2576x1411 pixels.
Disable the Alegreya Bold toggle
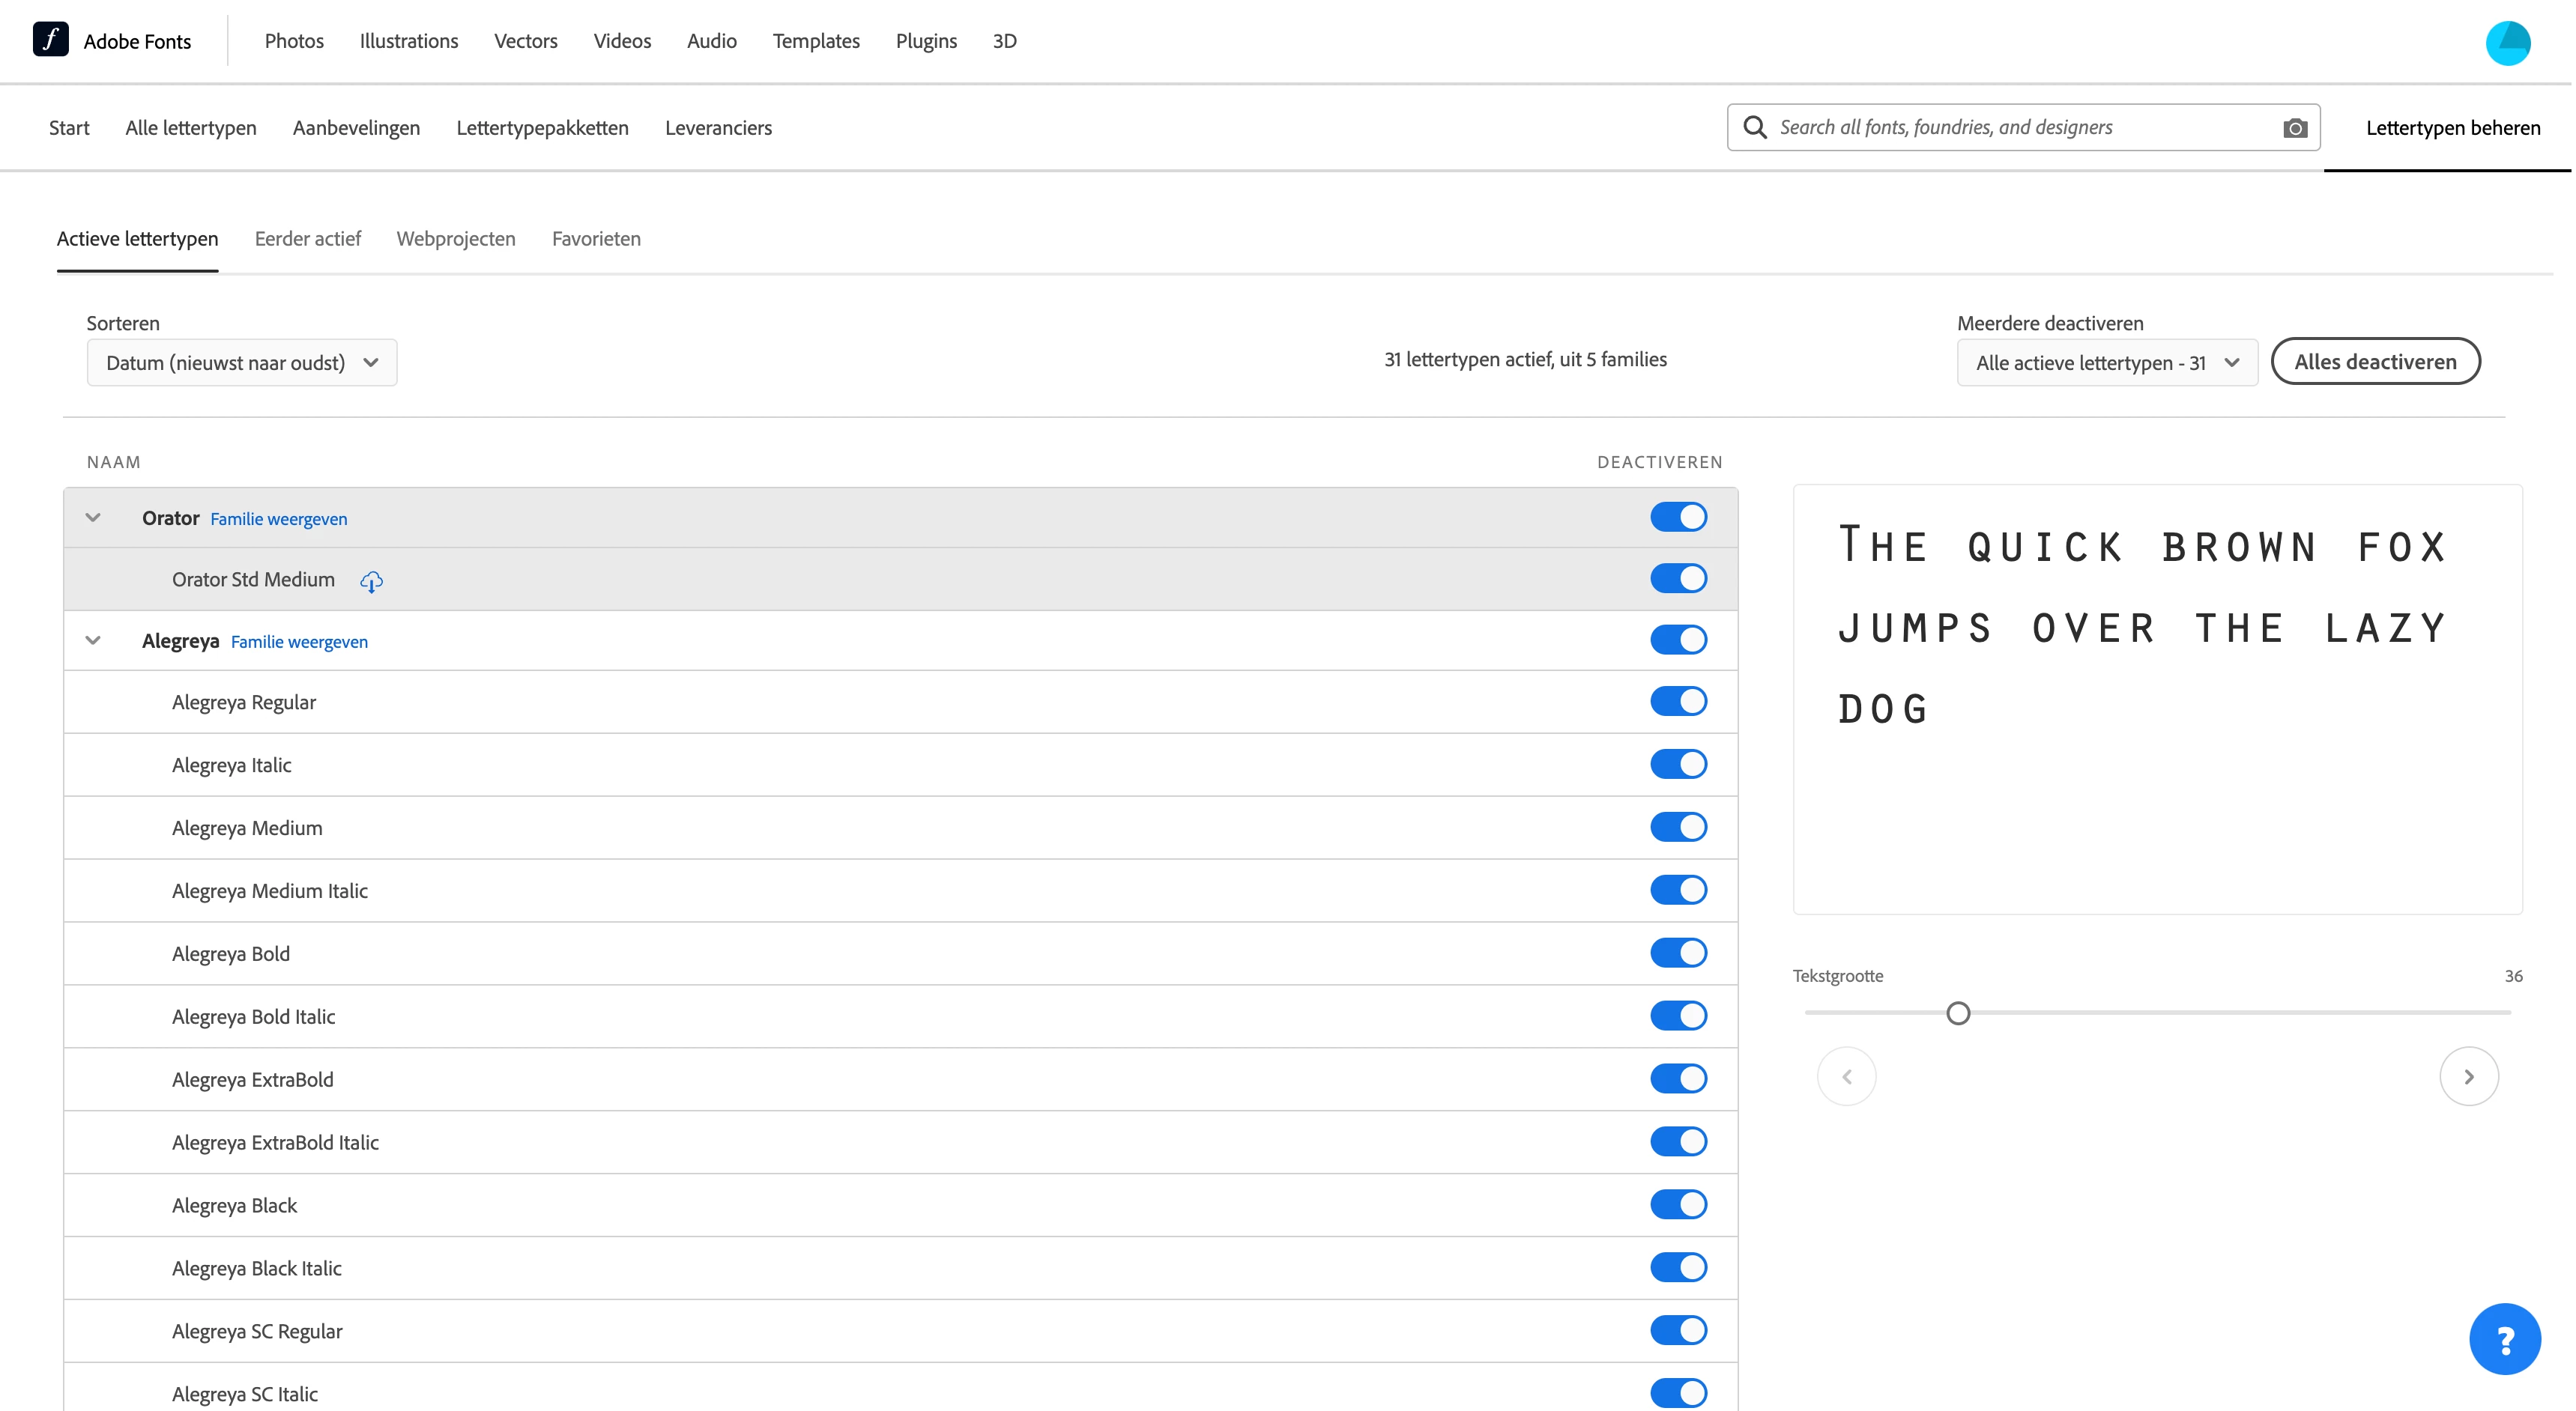click(1678, 953)
